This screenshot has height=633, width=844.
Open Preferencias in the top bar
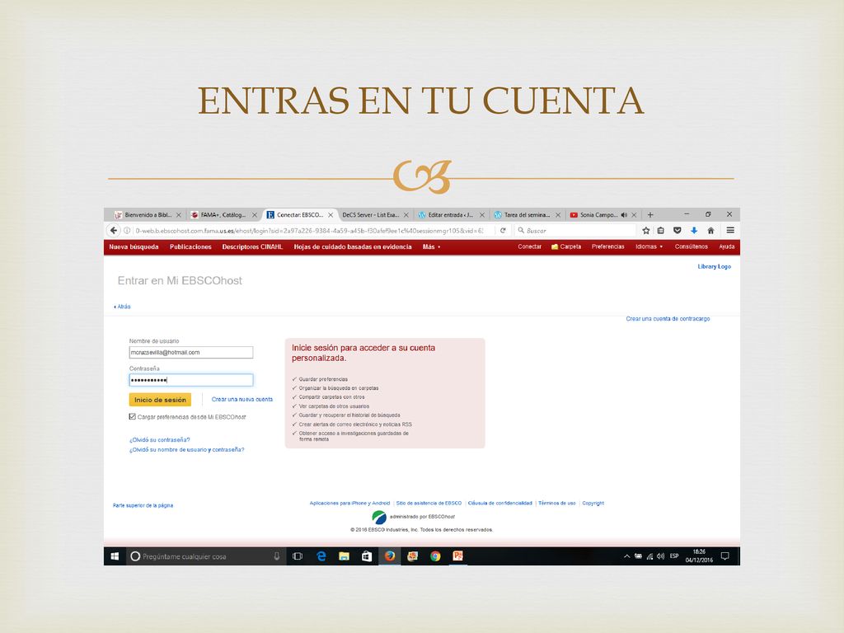click(607, 246)
